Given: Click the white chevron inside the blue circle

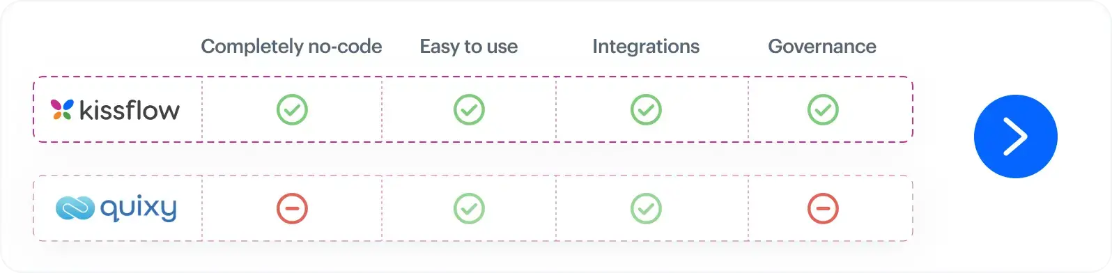Looking at the screenshot, I should (1016, 136).
